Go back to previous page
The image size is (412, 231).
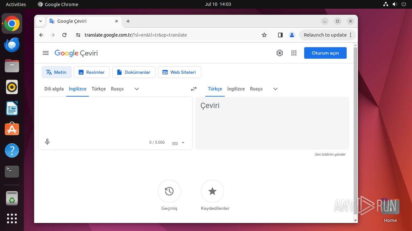[41, 35]
